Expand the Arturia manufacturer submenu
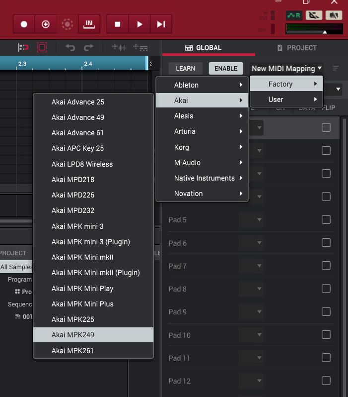The width and height of the screenshot is (348, 397). (202, 131)
